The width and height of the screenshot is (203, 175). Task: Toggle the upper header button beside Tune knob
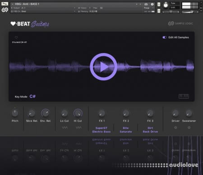click(159, 5)
